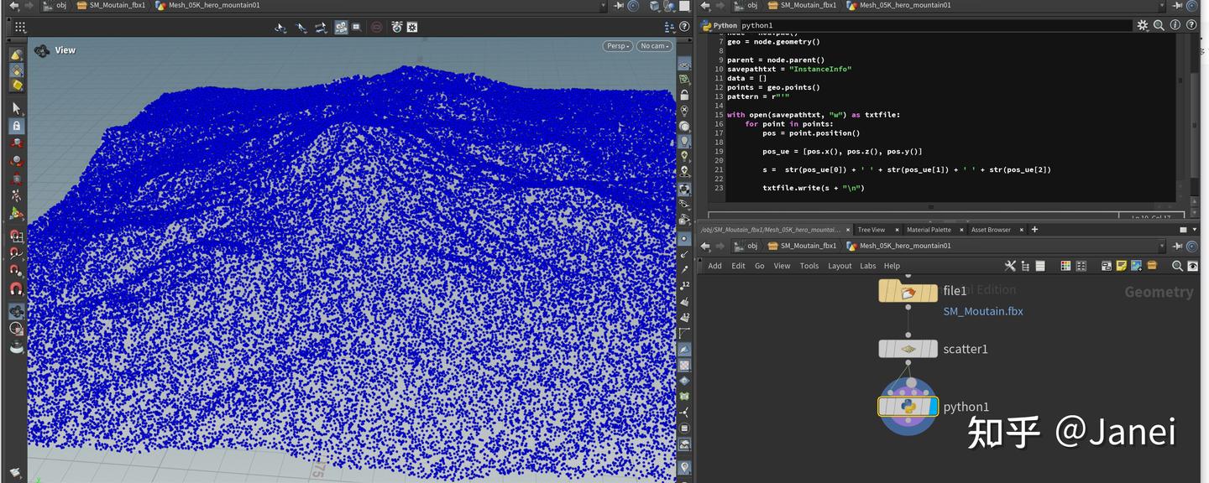Toggle the network visibility eye icon

pos(1193,266)
